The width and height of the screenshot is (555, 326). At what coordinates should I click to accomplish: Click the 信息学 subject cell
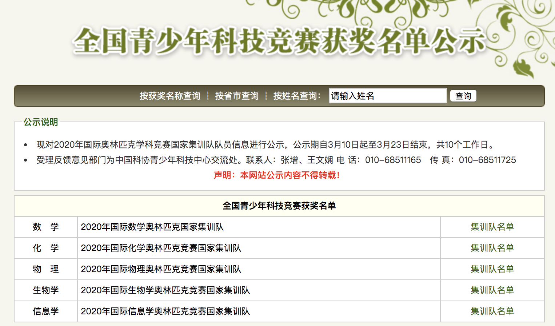[x=46, y=311]
